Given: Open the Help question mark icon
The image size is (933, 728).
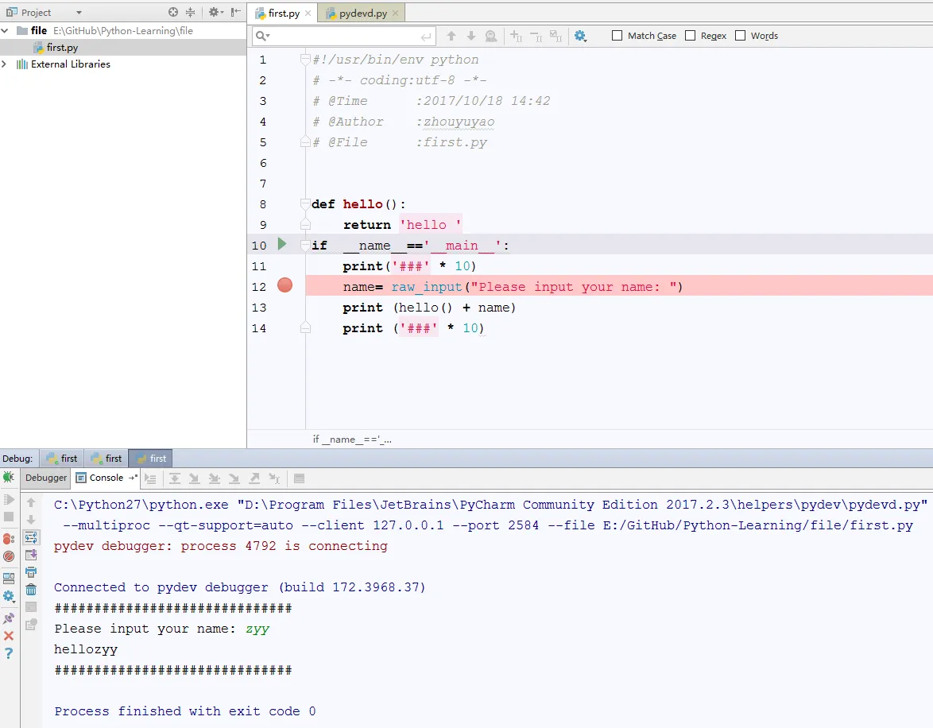Looking at the screenshot, I should [x=9, y=653].
